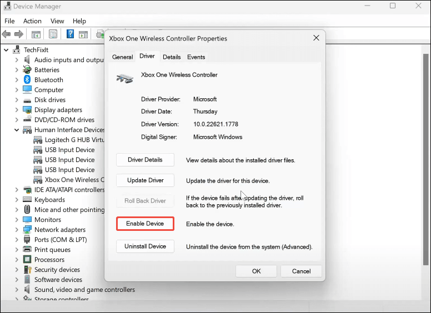Click the Software devices category icon
The width and height of the screenshot is (431, 313).
pos(27,279)
